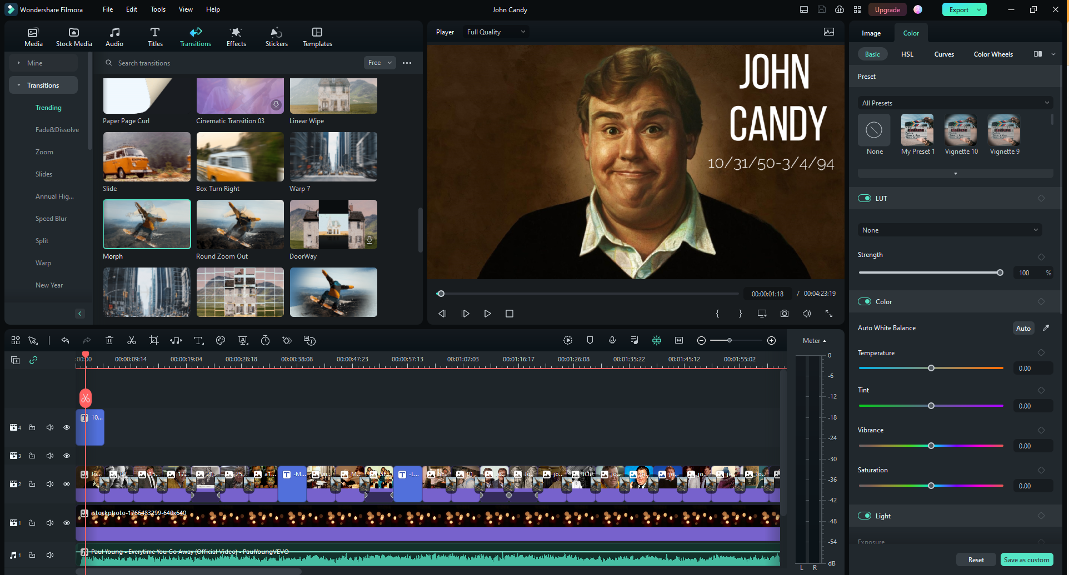
Task: Hide video track 4 with eye icon
Action: [x=67, y=427]
